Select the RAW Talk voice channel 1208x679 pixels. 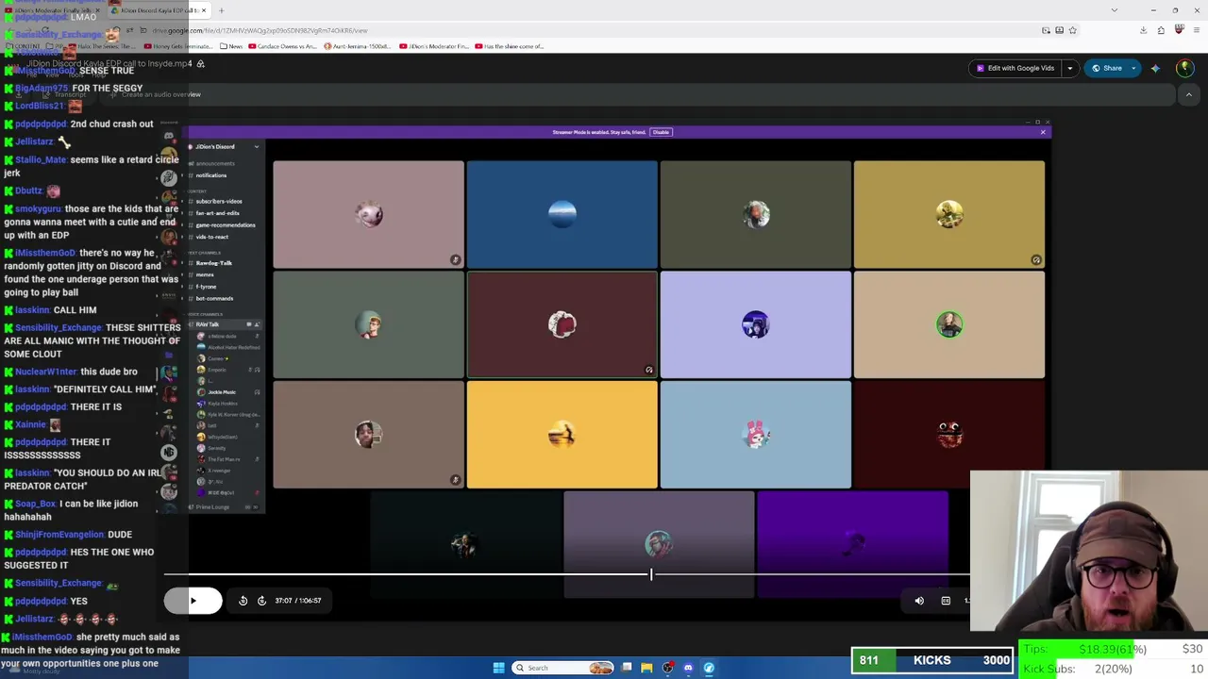click(x=225, y=324)
